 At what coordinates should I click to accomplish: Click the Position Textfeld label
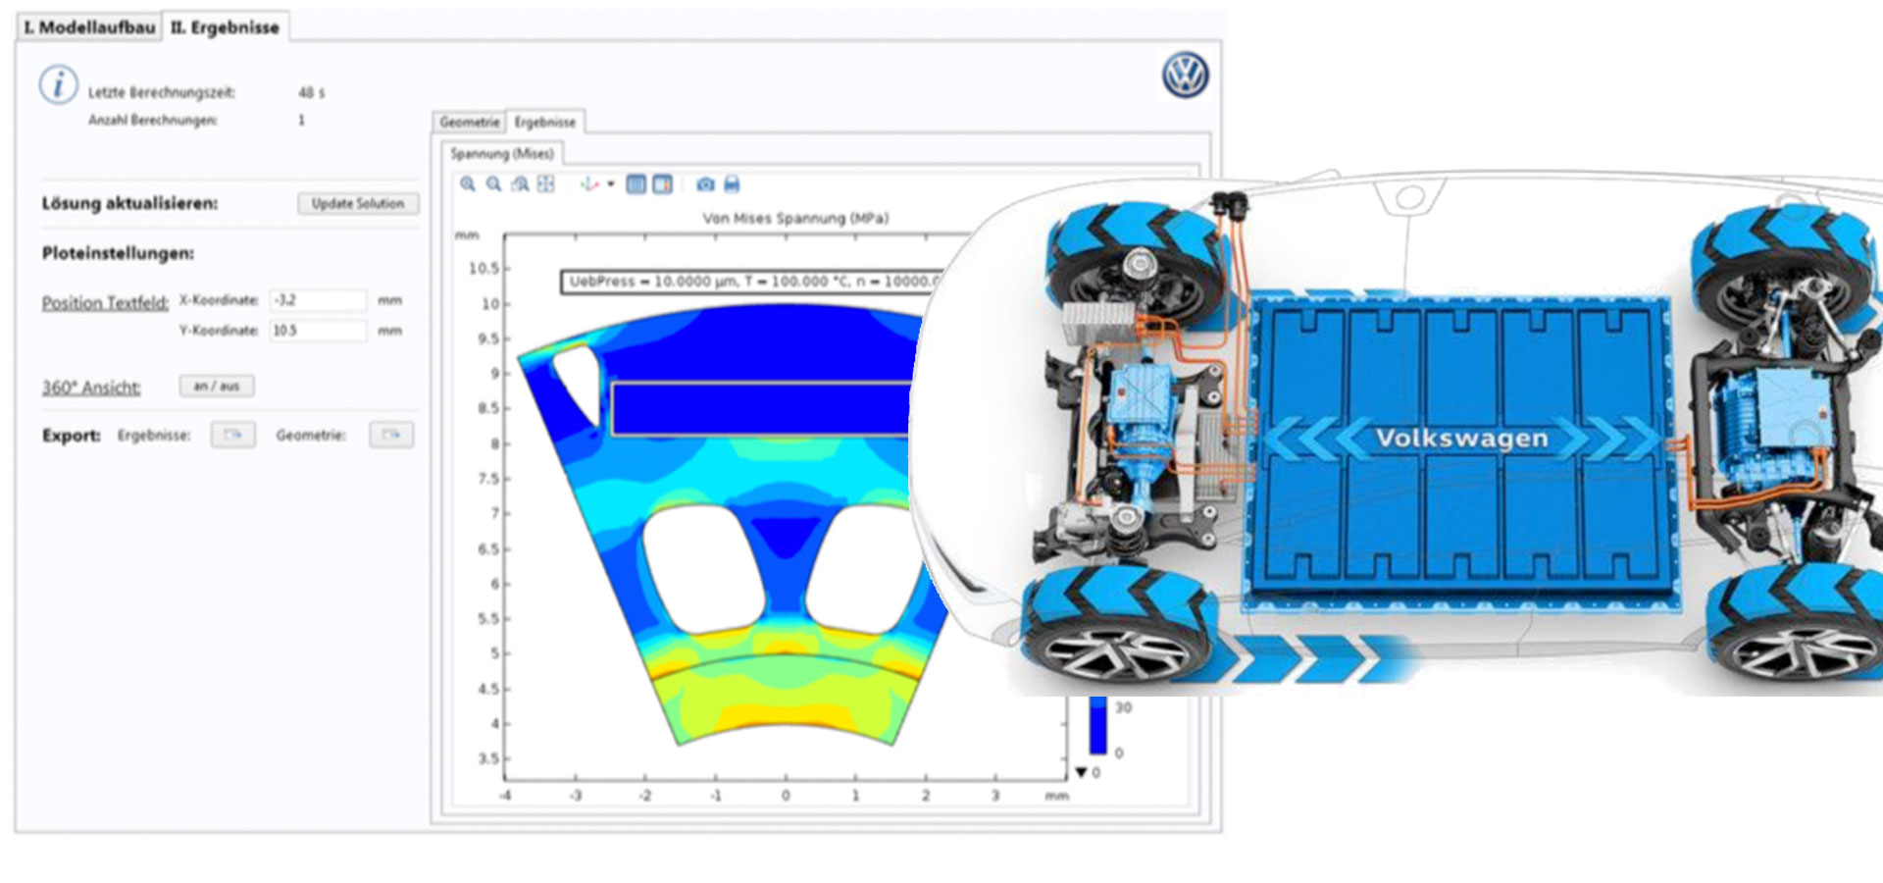(x=105, y=303)
